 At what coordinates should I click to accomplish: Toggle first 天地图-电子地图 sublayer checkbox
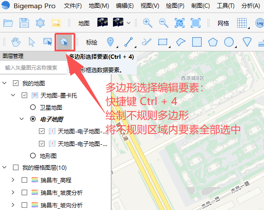(42, 131)
